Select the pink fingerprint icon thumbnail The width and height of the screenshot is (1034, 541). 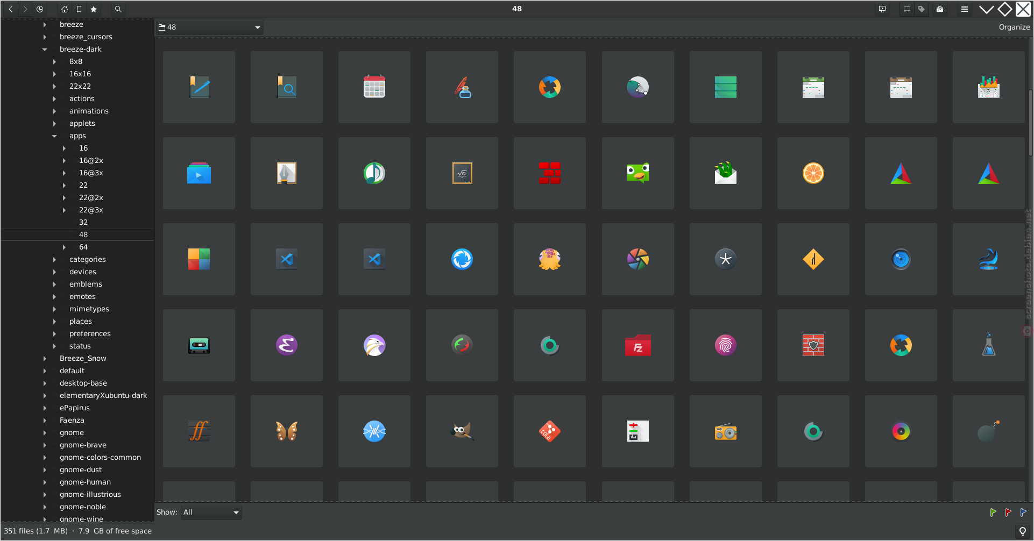pos(726,345)
